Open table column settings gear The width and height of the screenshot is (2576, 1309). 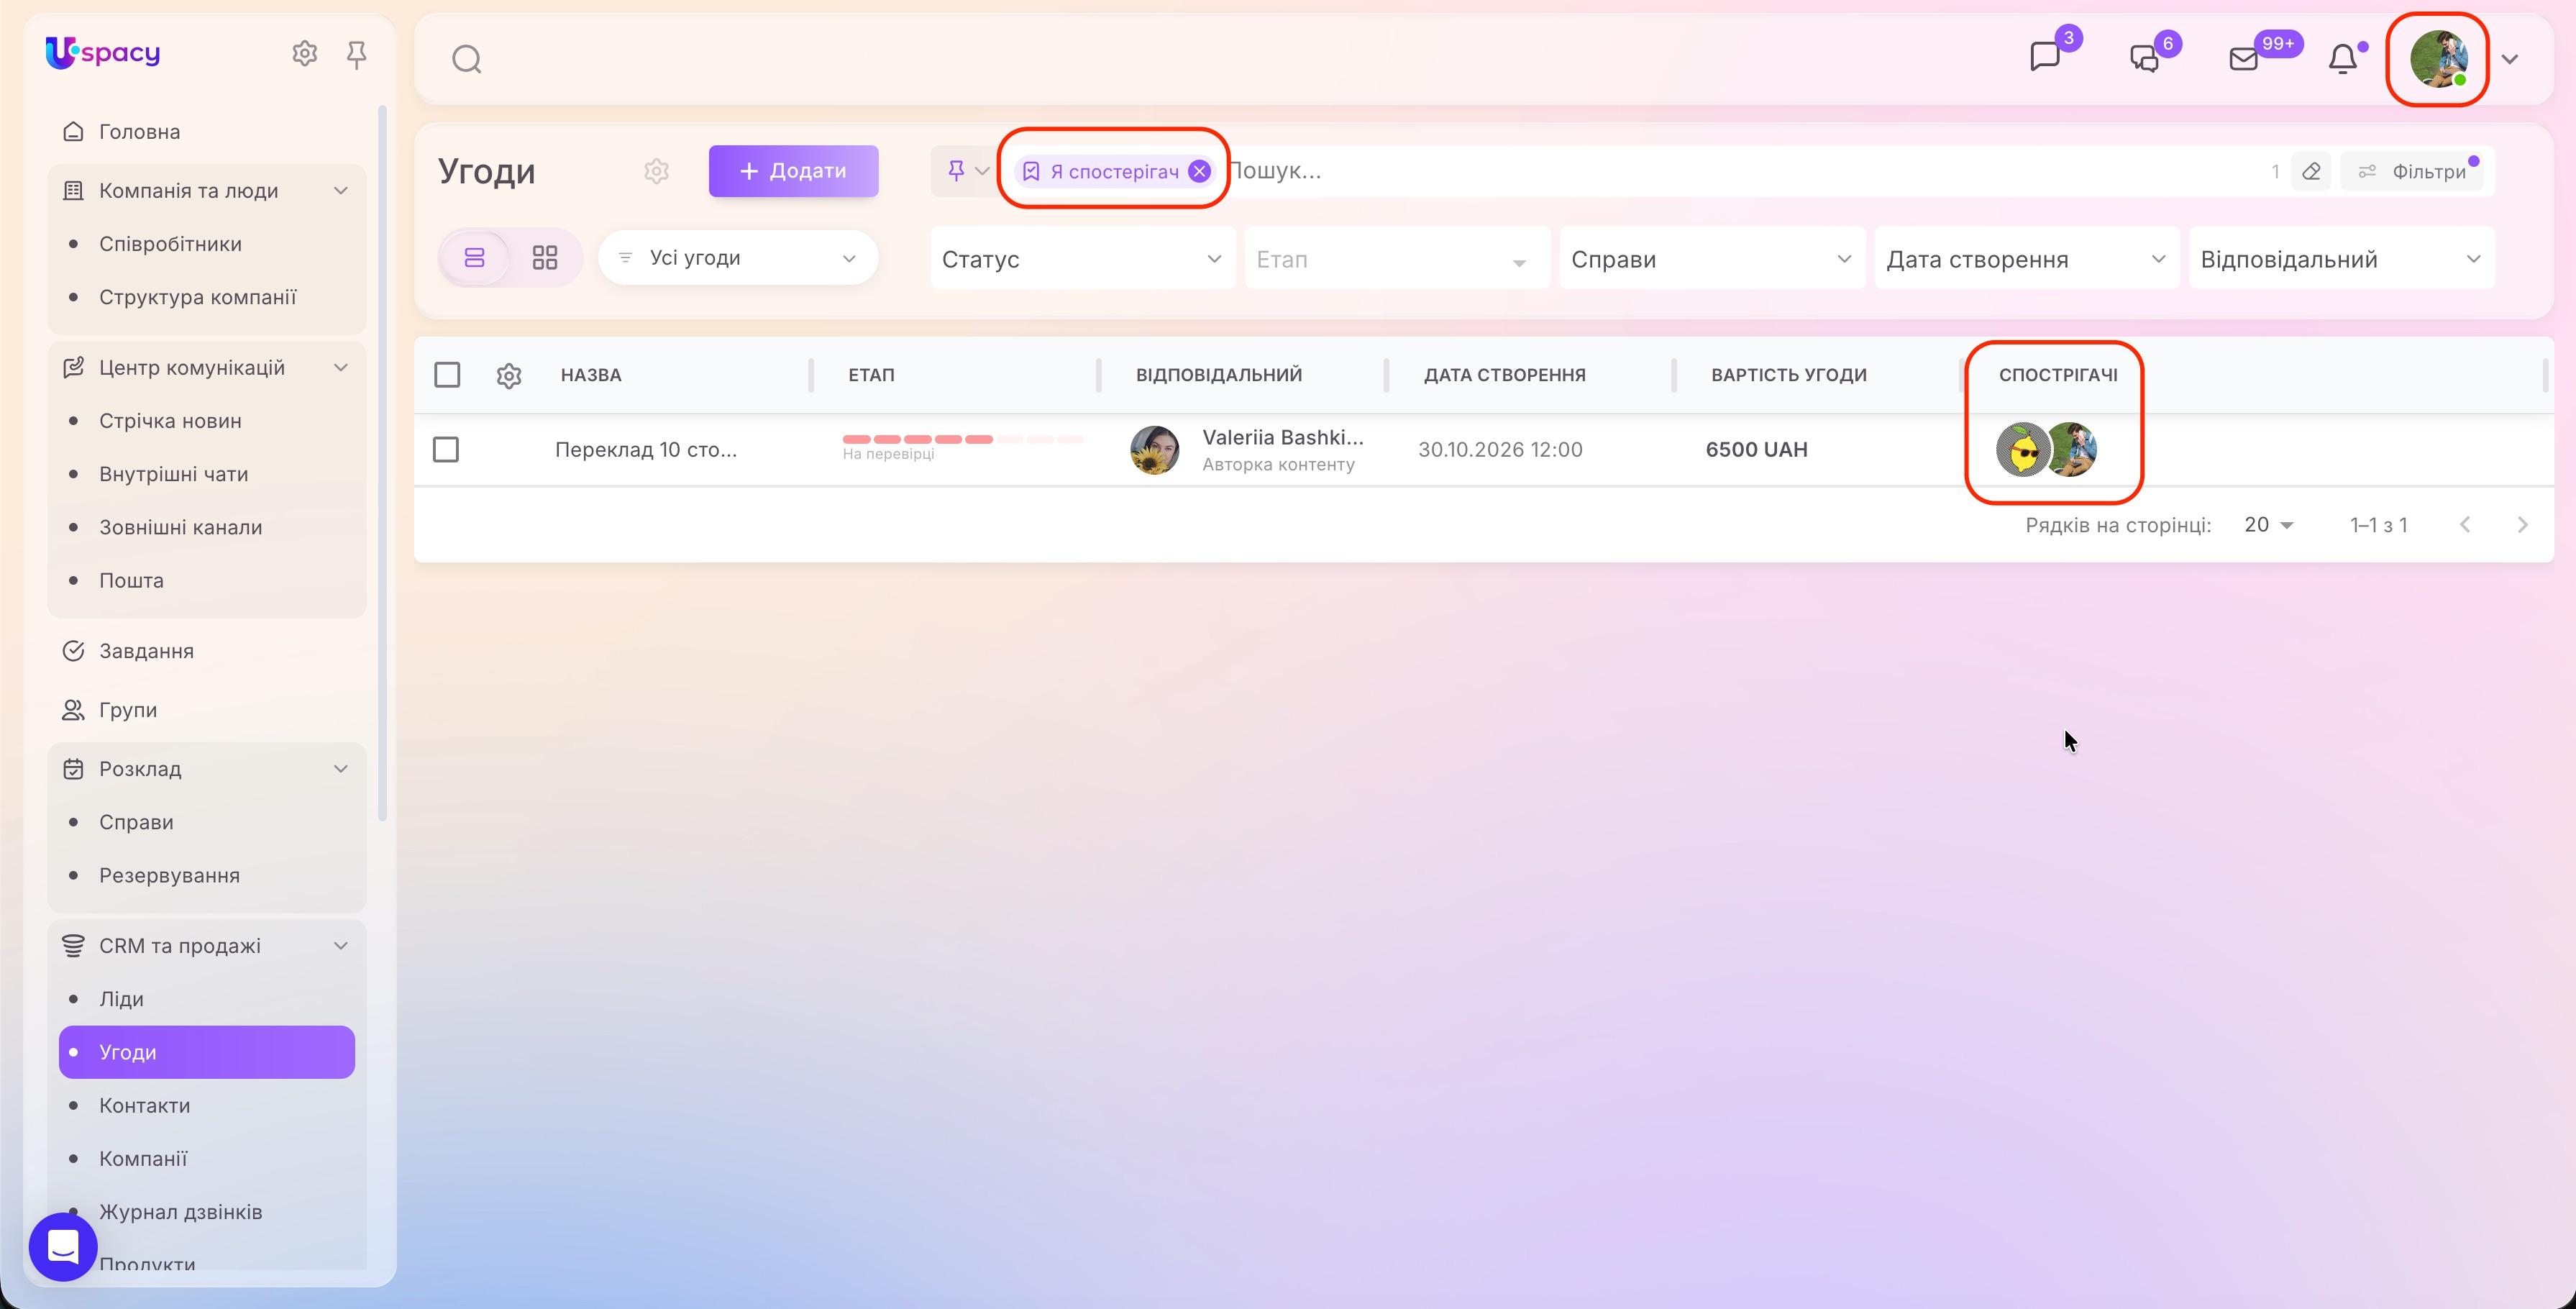509,375
